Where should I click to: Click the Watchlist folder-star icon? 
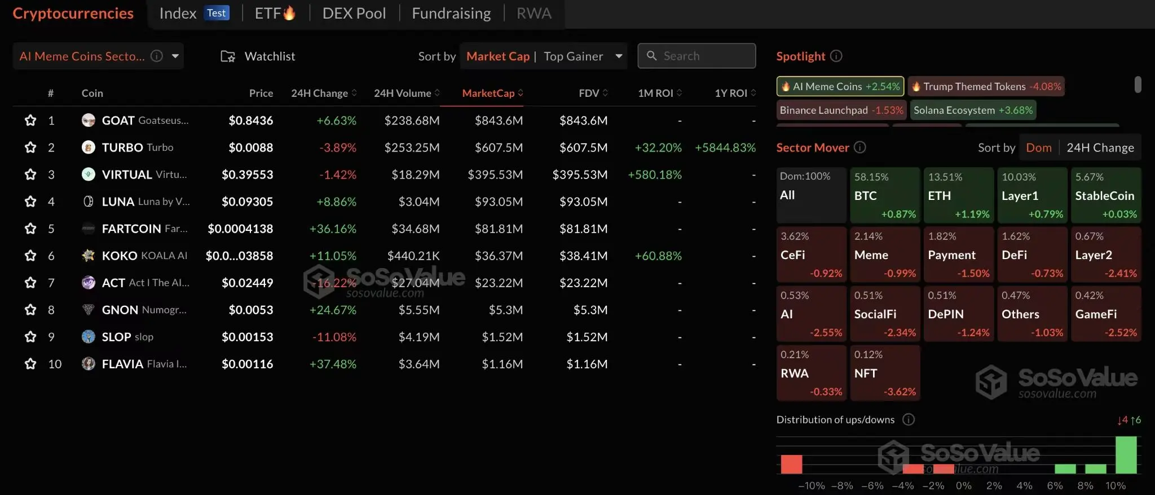click(x=228, y=56)
